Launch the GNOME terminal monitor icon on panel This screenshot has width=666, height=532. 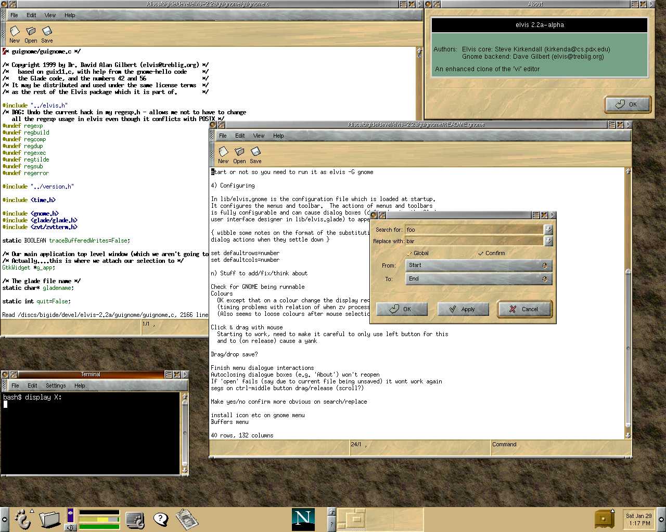[135, 520]
